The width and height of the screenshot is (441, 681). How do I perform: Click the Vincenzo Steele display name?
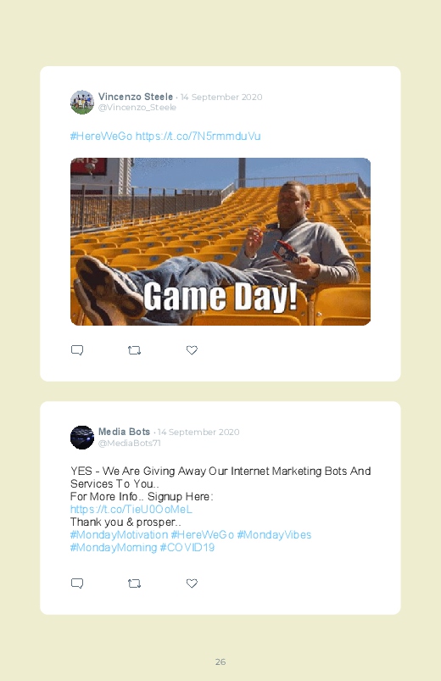click(x=136, y=97)
